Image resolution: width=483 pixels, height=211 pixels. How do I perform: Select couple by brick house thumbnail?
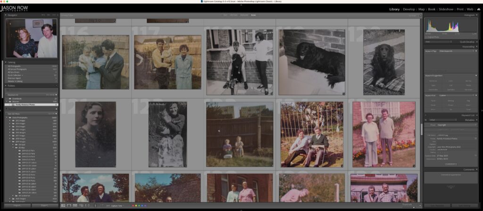pyautogui.click(x=384, y=134)
